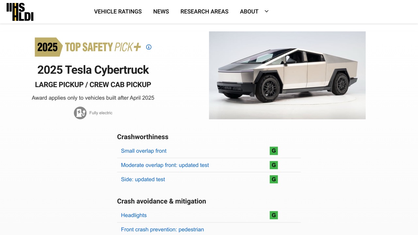Click the 2025 Top Safety Pick+ badge

[88, 47]
